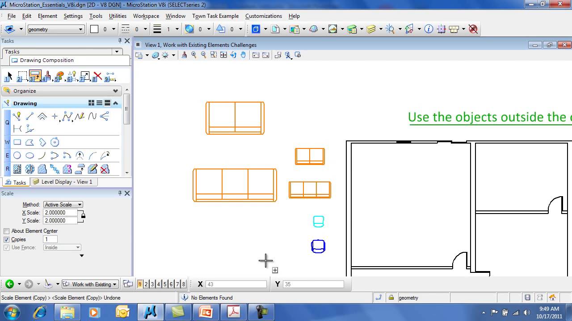Screen dimensions: 572x321
Task: Click the X Scale value field
Action: (60, 213)
